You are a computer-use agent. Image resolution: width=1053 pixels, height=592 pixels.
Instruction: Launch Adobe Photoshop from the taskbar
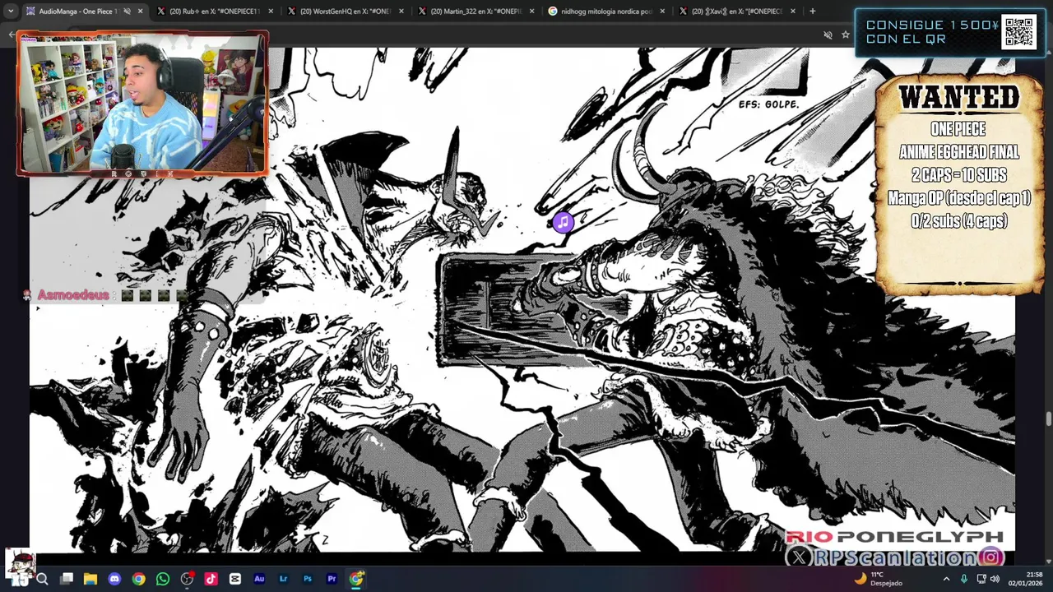click(x=308, y=579)
